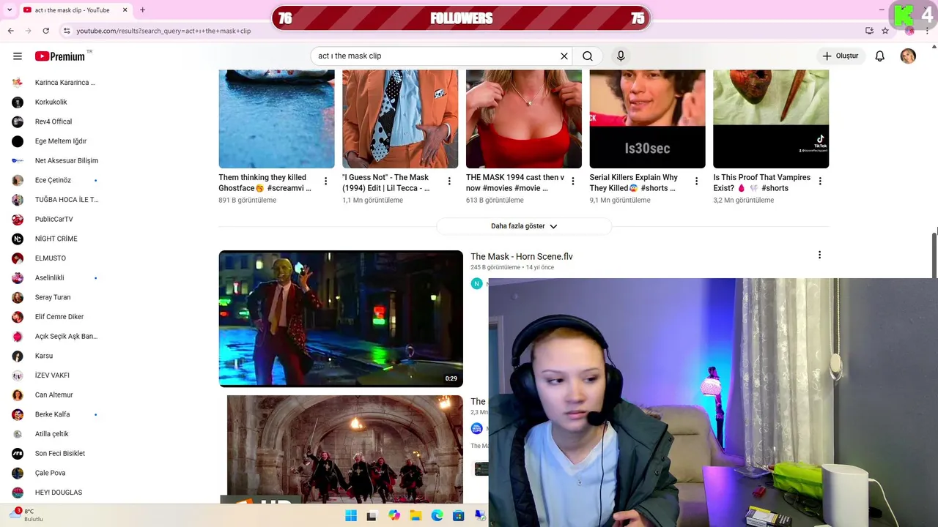Select the URL in the address bar
This screenshot has height=527, width=938.
tap(163, 31)
